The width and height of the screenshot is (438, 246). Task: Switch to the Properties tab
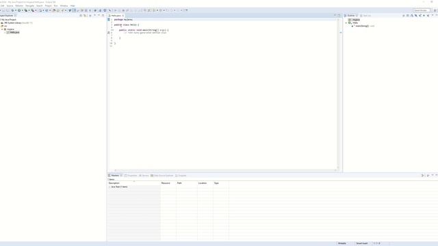[131, 176]
